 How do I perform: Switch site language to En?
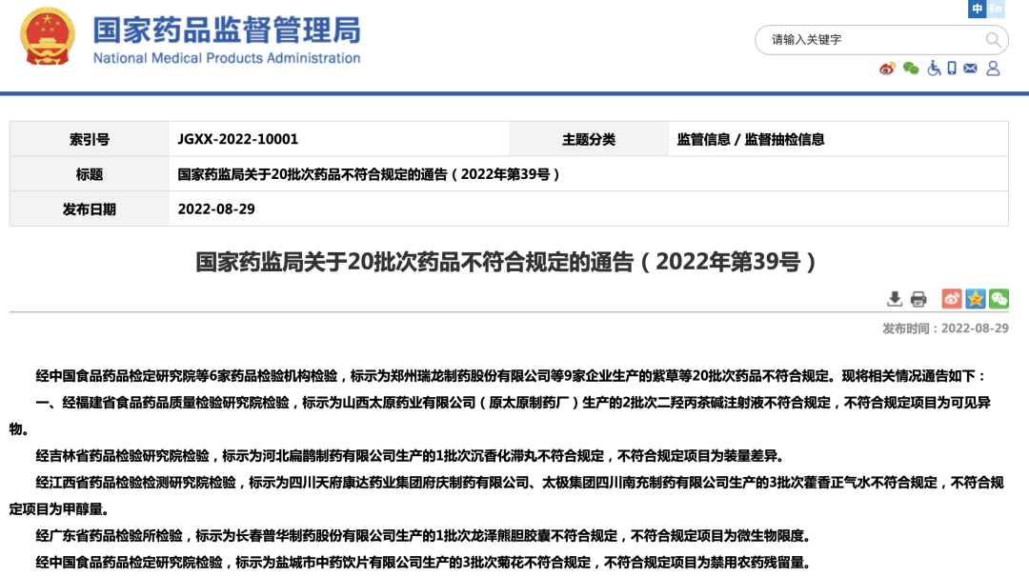click(x=996, y=10)
